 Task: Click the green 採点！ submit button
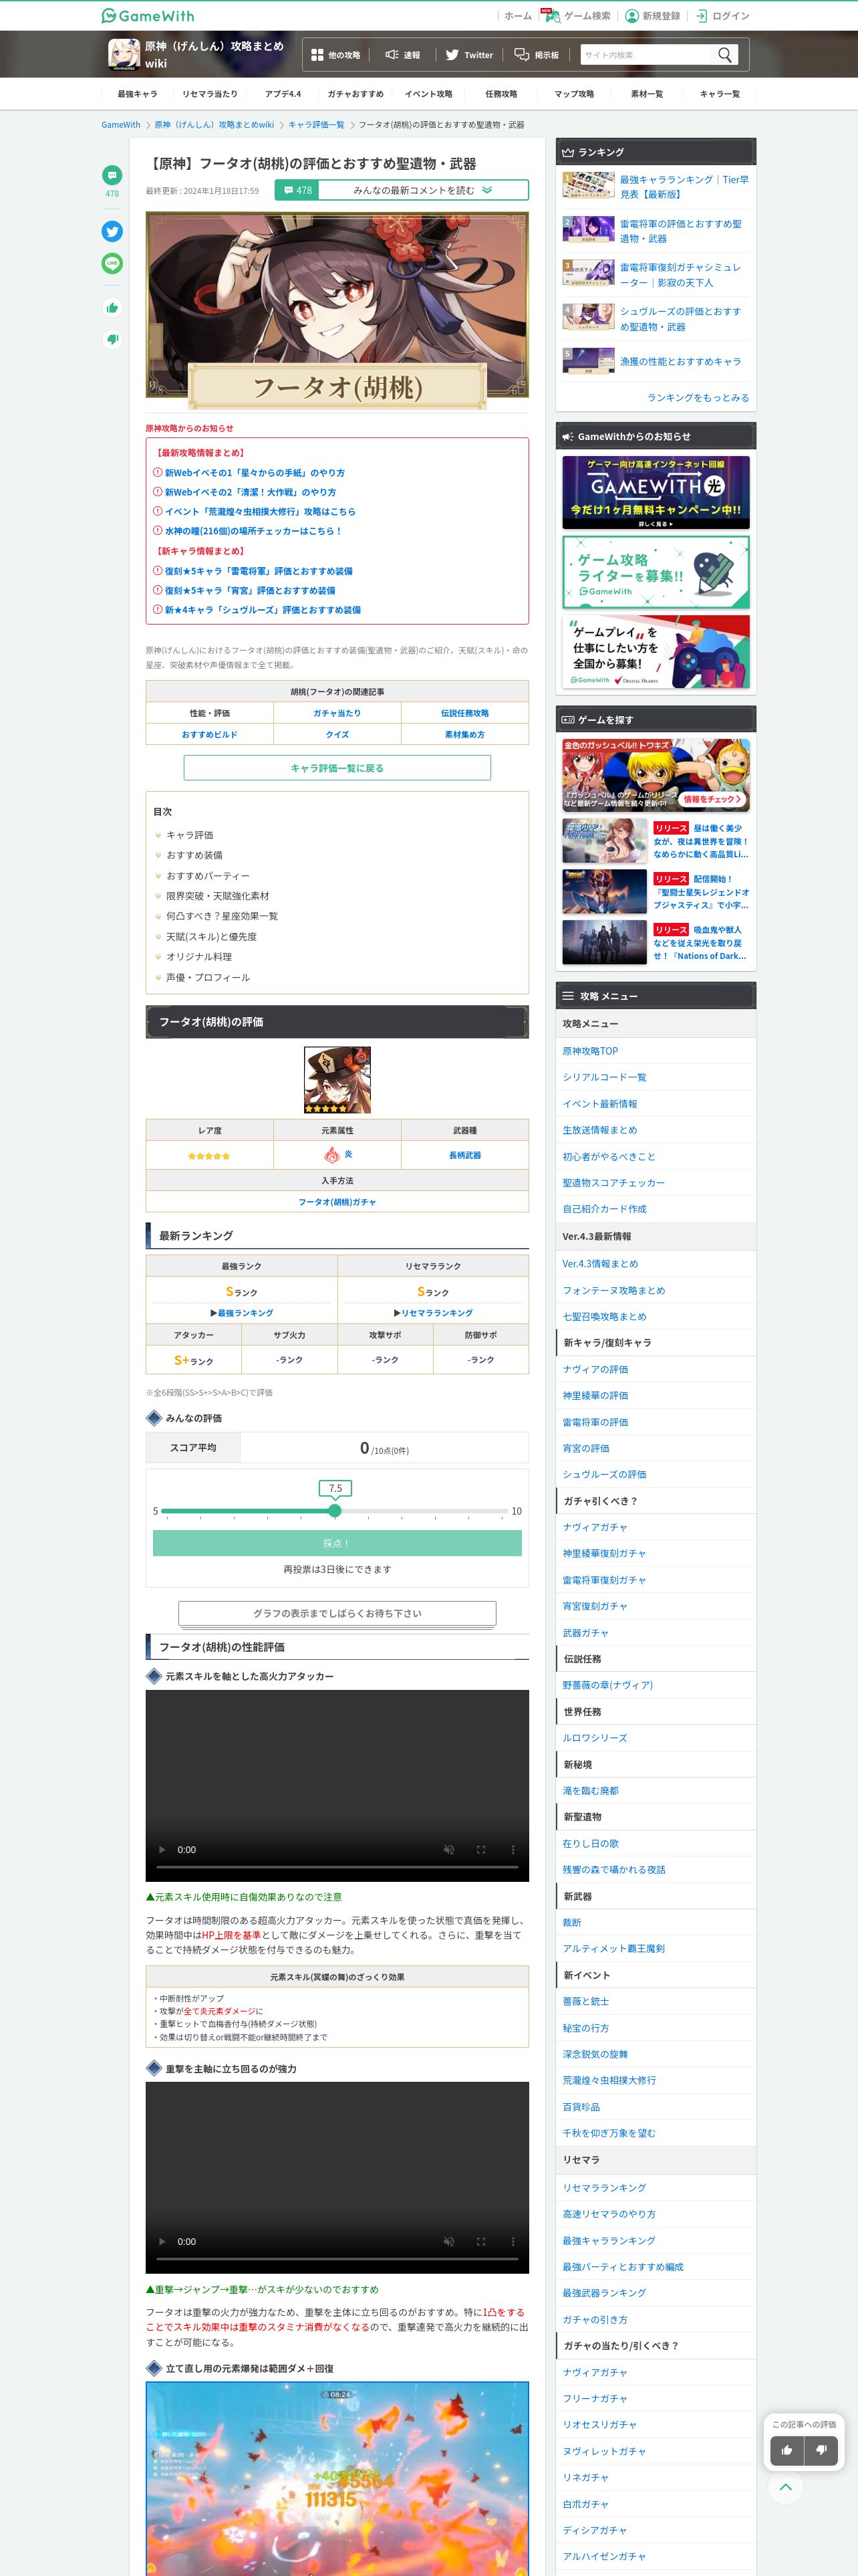(337, 1543)
